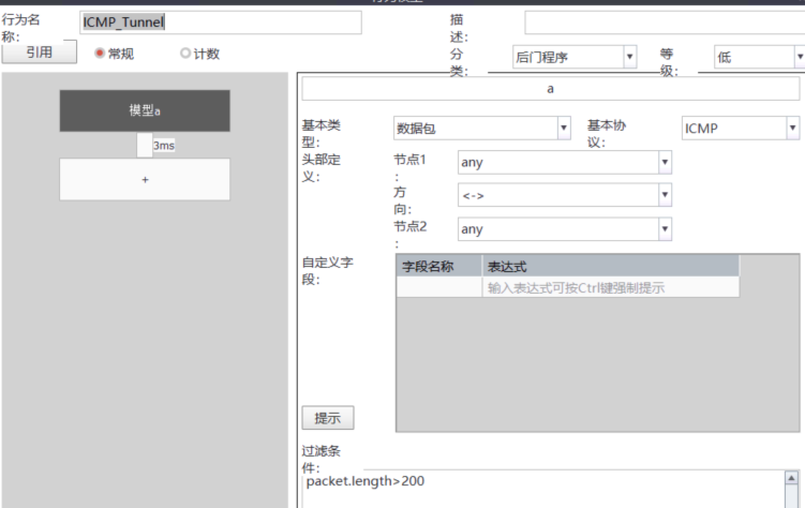Click the 提示 button
The image size is (805, 508).
tap(327, 418)
